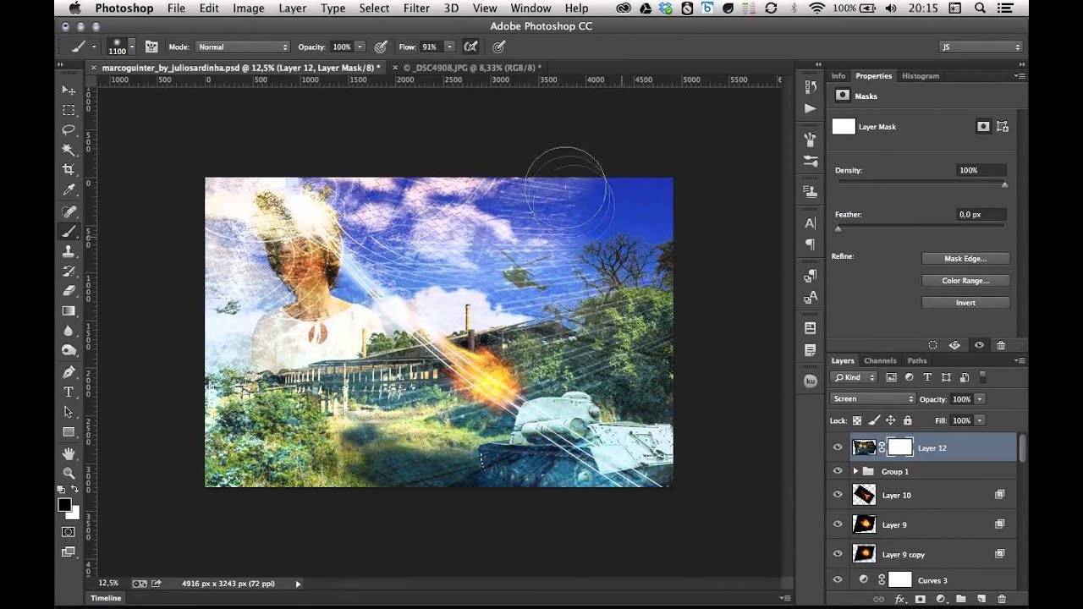This screenshot has width=1083, height=609.
Task: Select the Brush tool in toolbox
Action: pyautogui.click(x=69, y=231)
